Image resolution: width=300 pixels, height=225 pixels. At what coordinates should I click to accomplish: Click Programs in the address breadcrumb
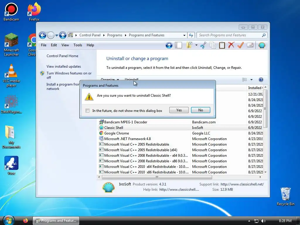pyautogui.click(x=115, y=35)
